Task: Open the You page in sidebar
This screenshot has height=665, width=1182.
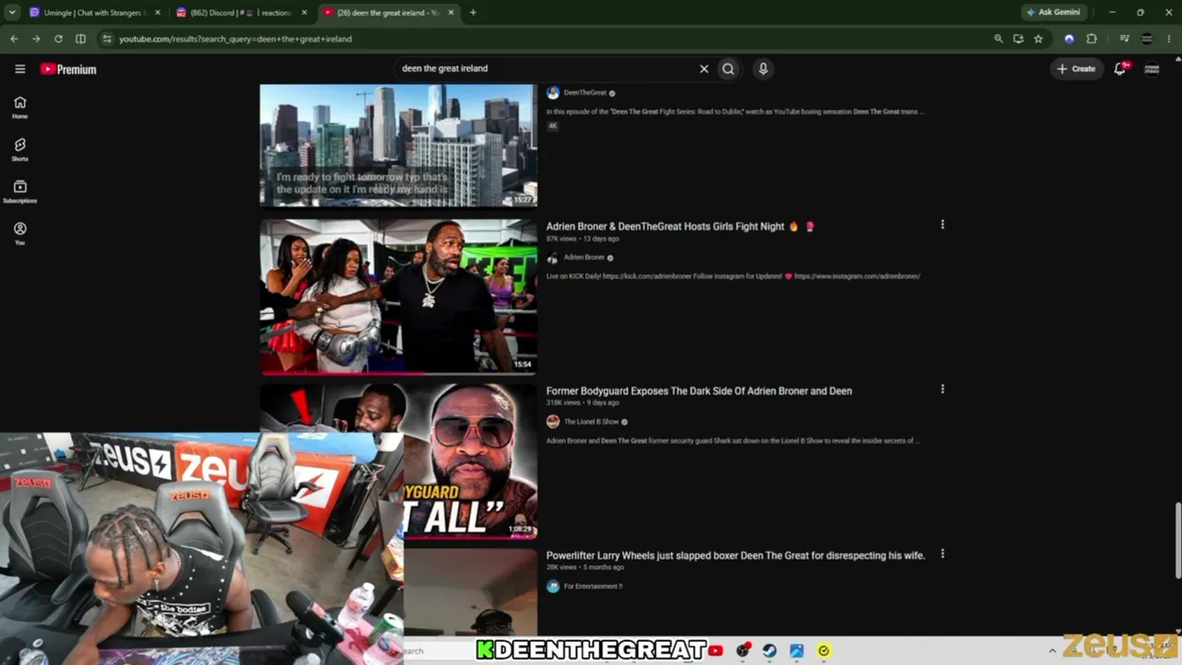Action: tap(20, 234)
